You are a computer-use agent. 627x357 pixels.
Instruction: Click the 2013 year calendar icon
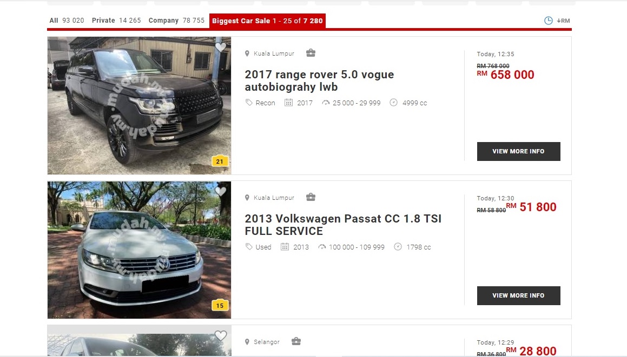[285, 247]
